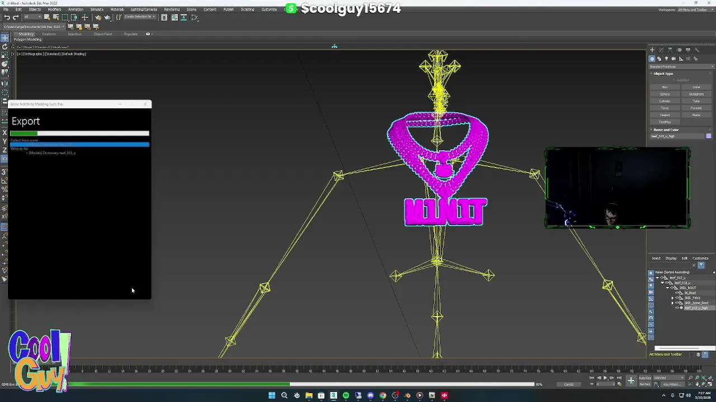Click the Redo arrow in main toolbar

click(x=16, y=17)
